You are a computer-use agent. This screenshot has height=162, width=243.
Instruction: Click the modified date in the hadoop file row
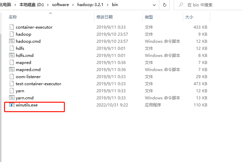[x=112, y=34]
